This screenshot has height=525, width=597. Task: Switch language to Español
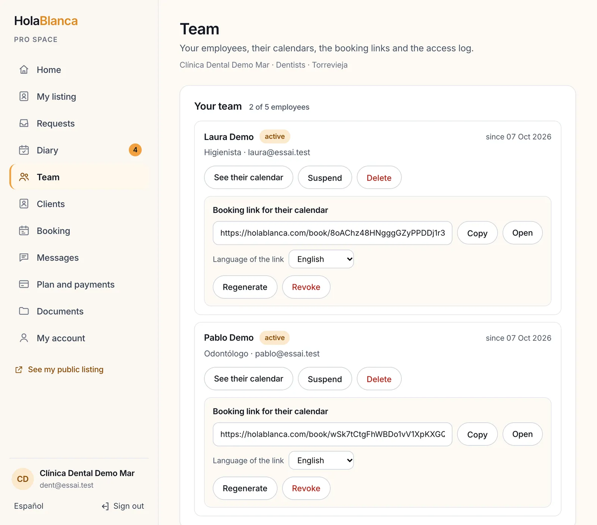[29, 506]
